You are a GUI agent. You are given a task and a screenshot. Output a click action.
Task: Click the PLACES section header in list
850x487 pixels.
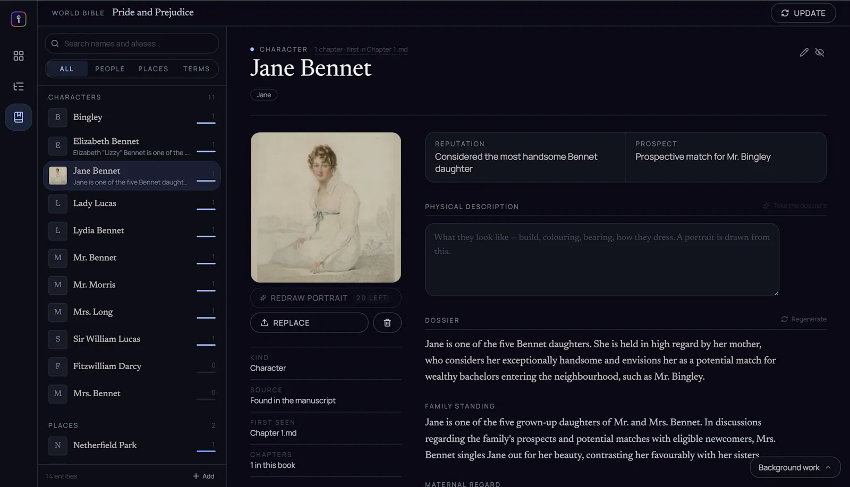pyautogui.click(x=63, y=425)
